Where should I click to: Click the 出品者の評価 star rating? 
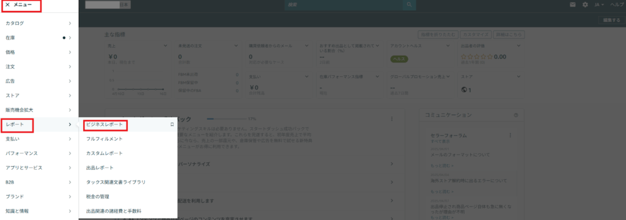tap(477, 57)
